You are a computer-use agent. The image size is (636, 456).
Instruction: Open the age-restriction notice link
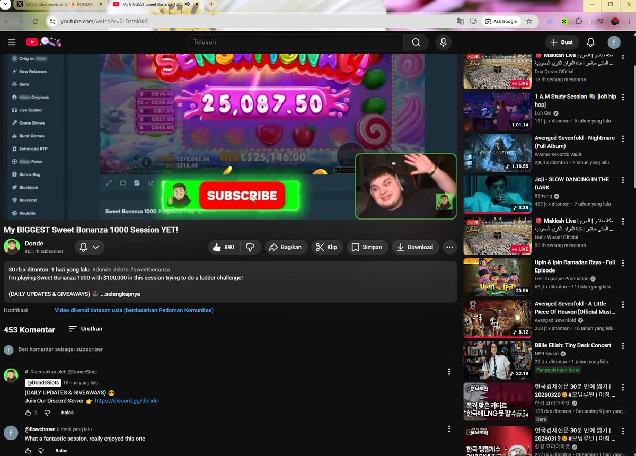tap(134, 310)
